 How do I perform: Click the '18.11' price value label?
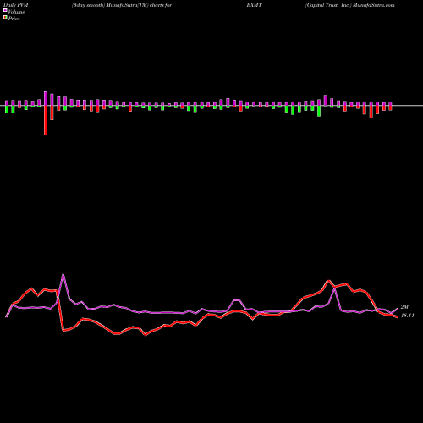pyautogui.click(x=407, y=316)
